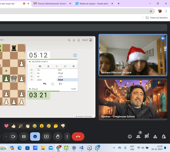Expand audio settings chevron beside camera
170x152 pixels.
[6, 137]
